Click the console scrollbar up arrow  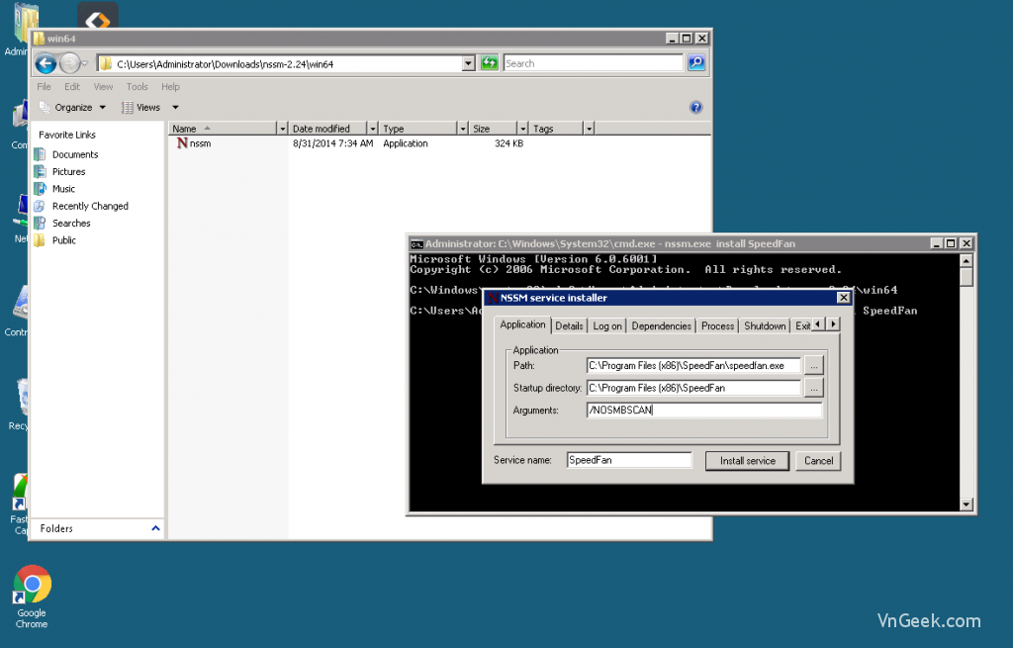point(967,260)
